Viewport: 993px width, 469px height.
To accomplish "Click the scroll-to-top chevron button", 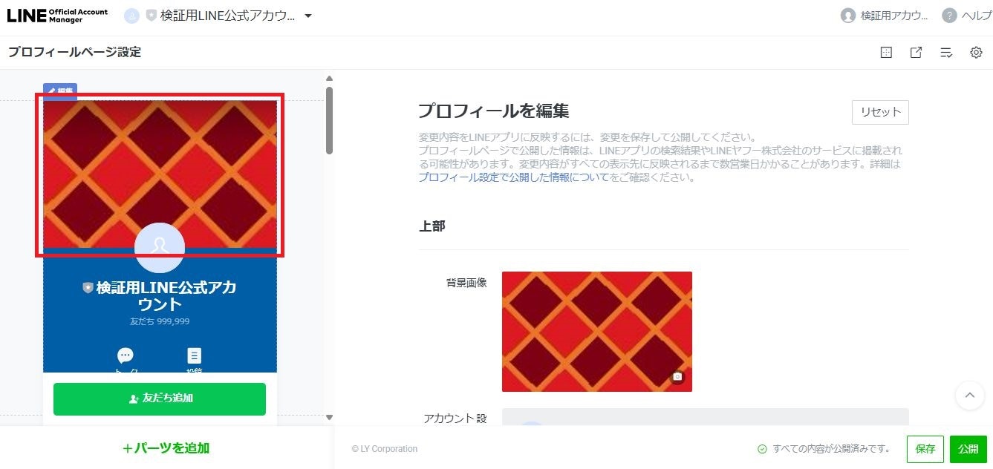I will 969,396.
